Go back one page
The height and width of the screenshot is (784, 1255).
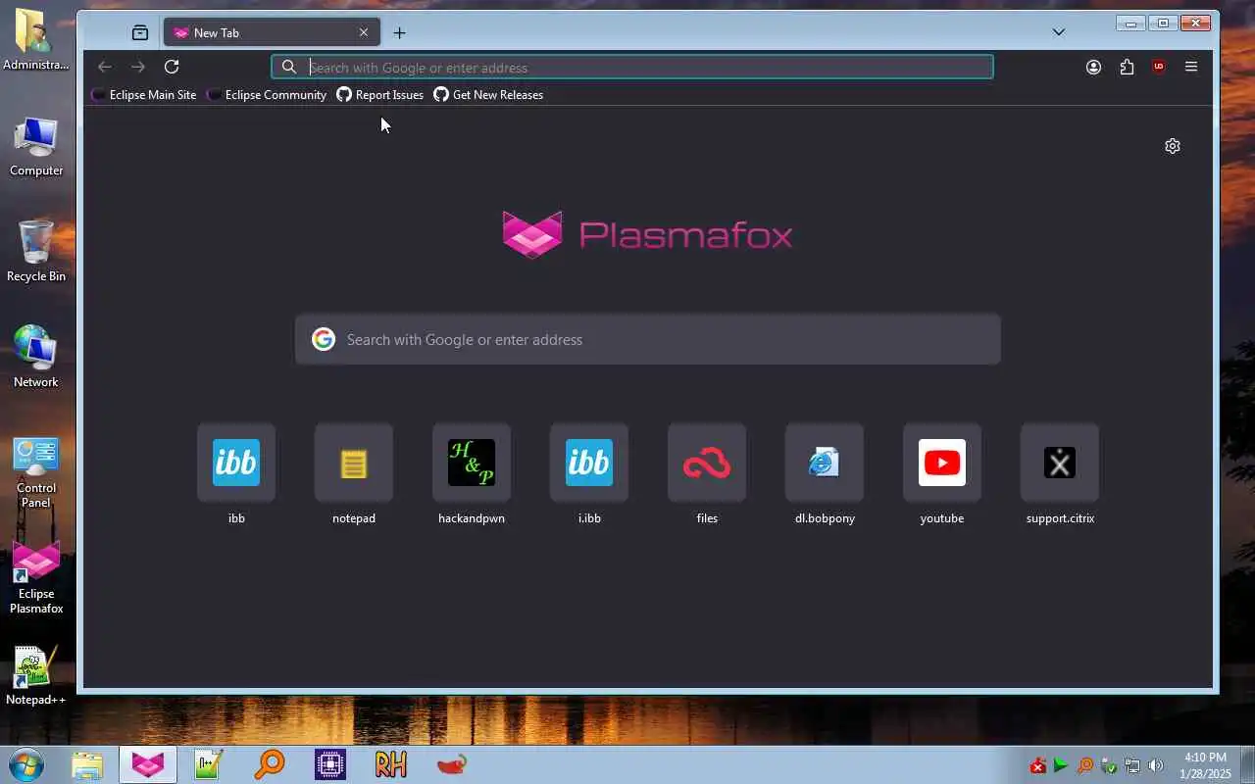(105, 67)
